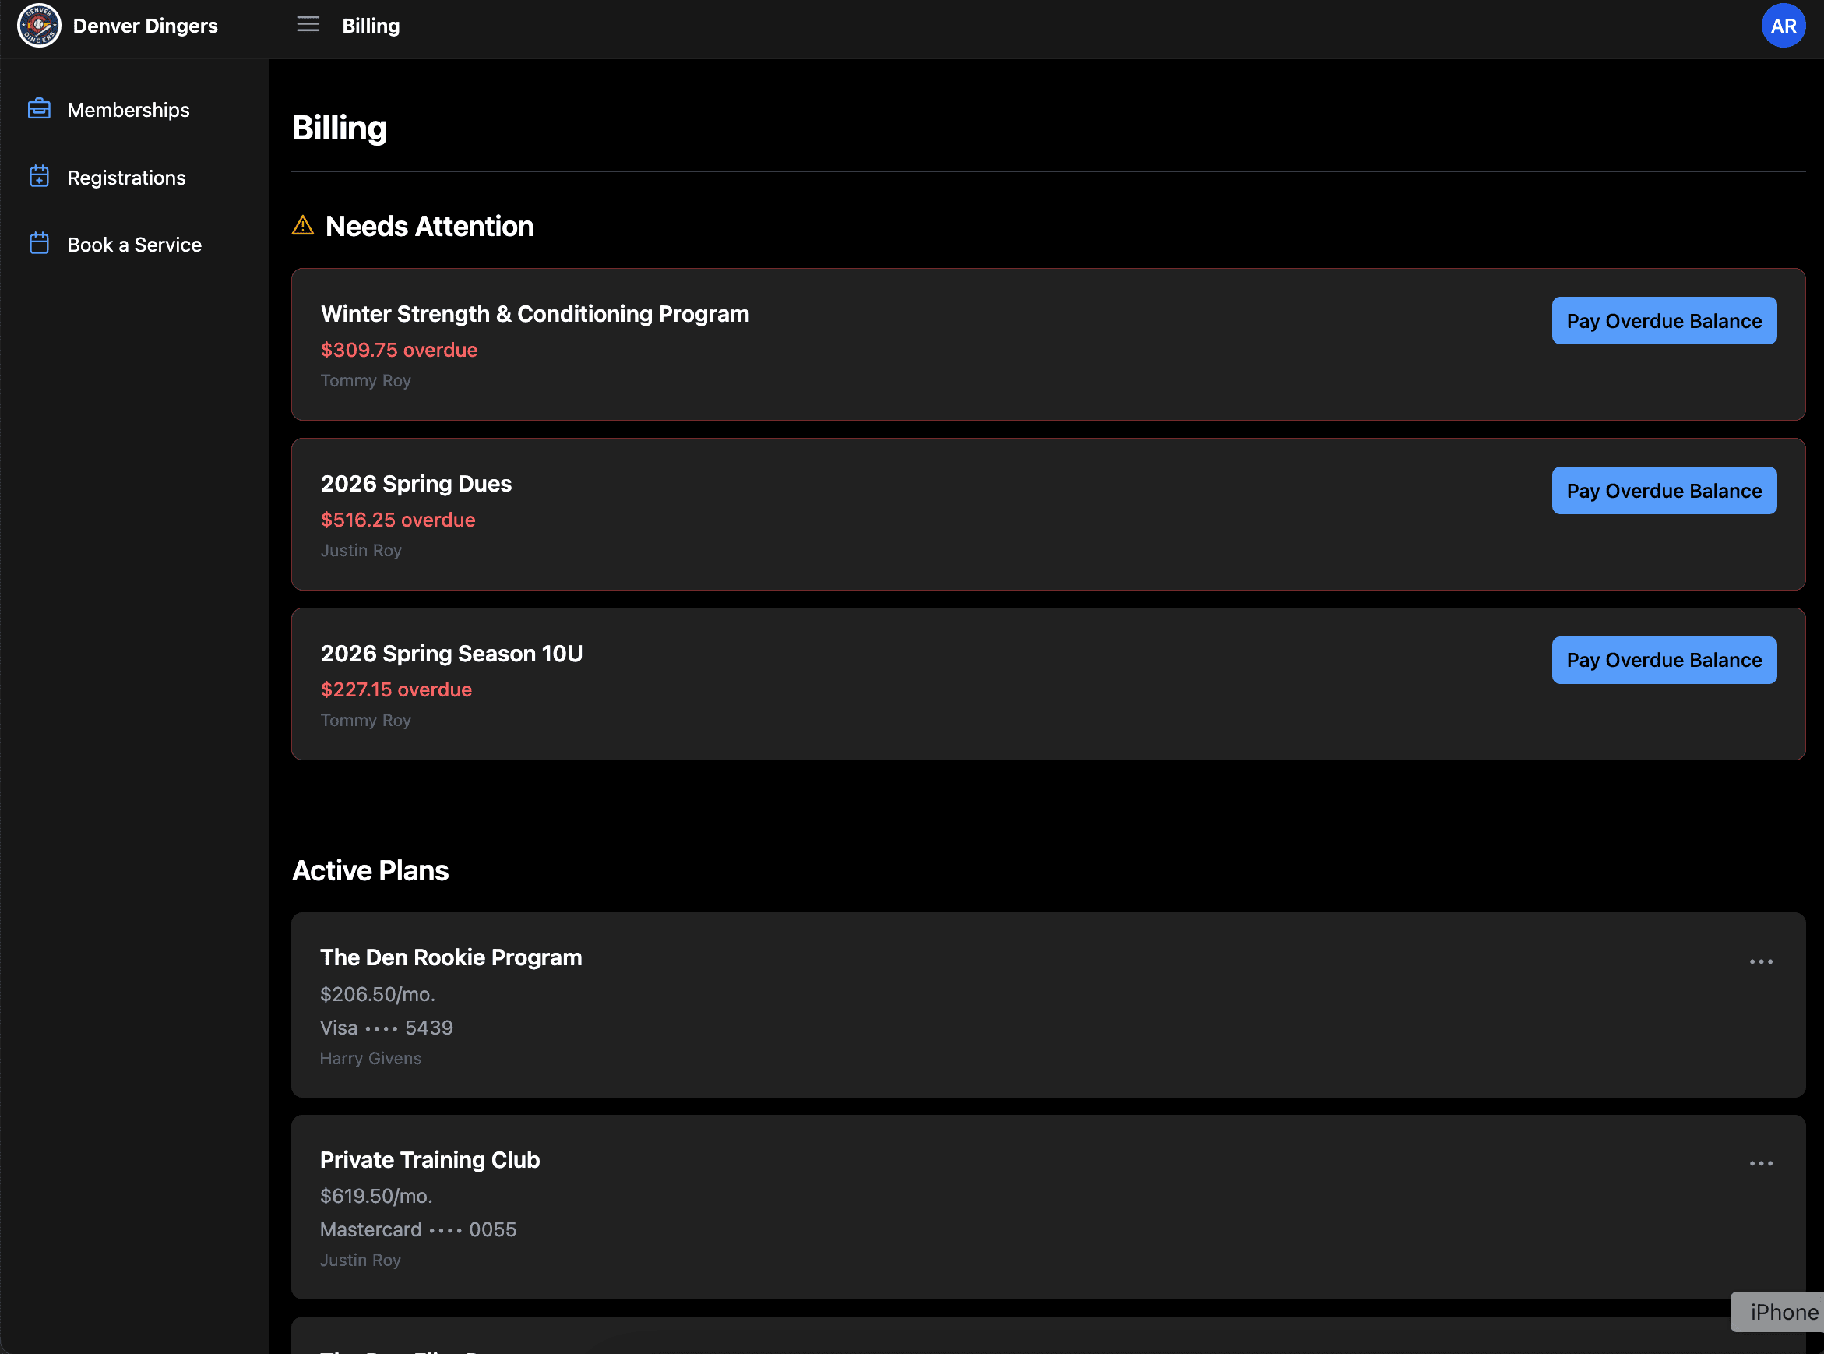Viewport: 1824px width, 1354px height.
Task: Toggle the hamburger sidebar menu icon
Action: click(x=308, y=25)
